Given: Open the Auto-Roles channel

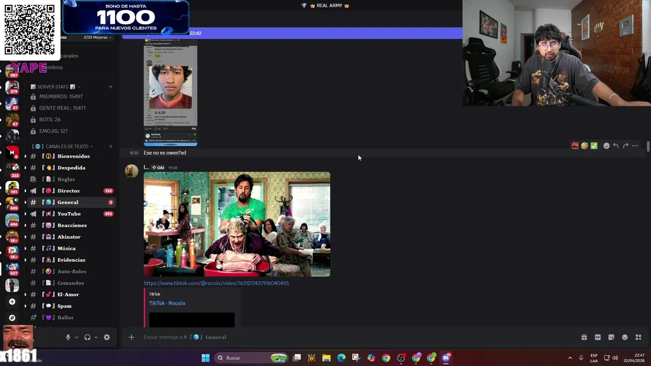Looking at the screenshot, I should point(71,271).
